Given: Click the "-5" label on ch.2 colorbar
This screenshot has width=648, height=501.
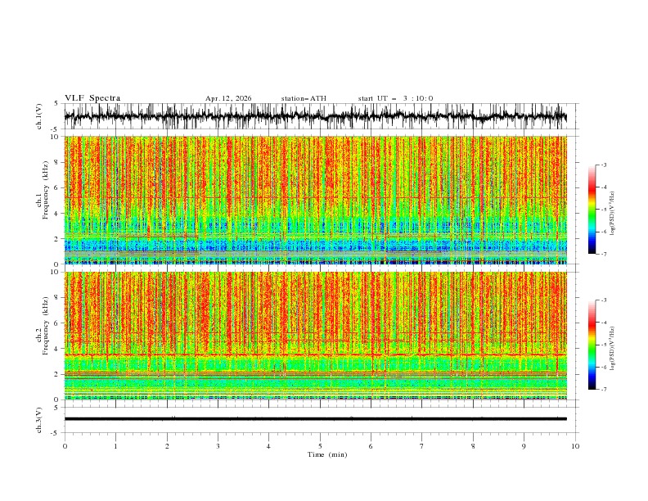Looking at the screenshot, I should pos(603,345).
